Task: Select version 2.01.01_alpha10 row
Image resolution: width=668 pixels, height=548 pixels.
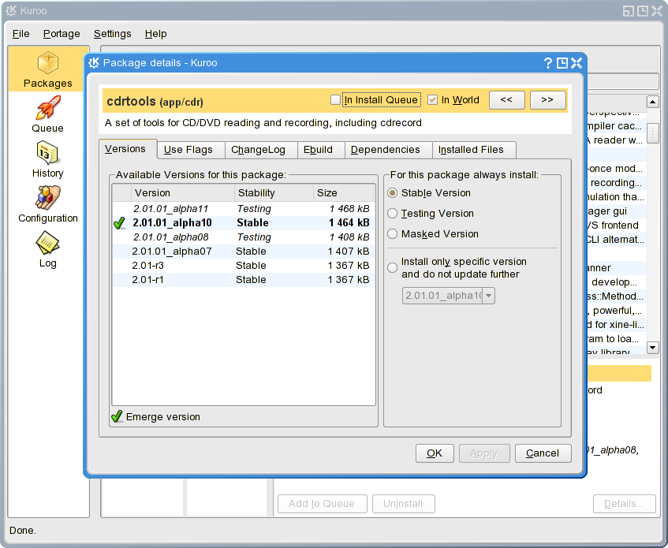Action: point(244,222)
